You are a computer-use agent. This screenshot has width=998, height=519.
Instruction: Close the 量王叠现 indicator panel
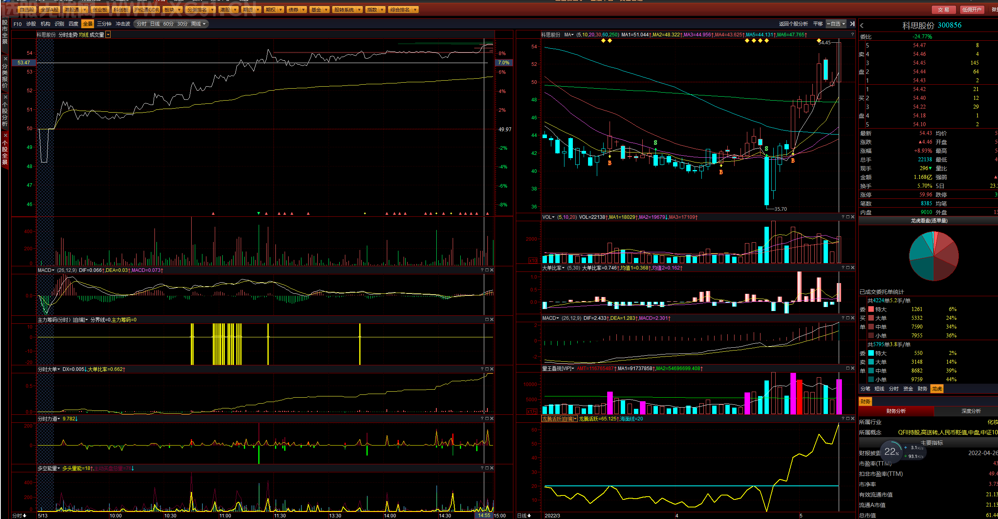coord(853,368)
